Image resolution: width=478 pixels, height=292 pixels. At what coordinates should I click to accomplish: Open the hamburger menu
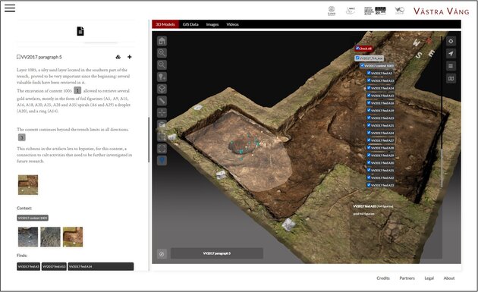10,8
